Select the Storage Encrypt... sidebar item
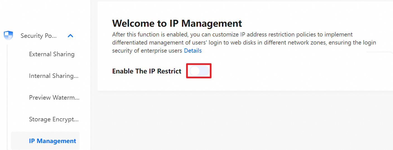This screenshot has width=393, height=150. 54,119
